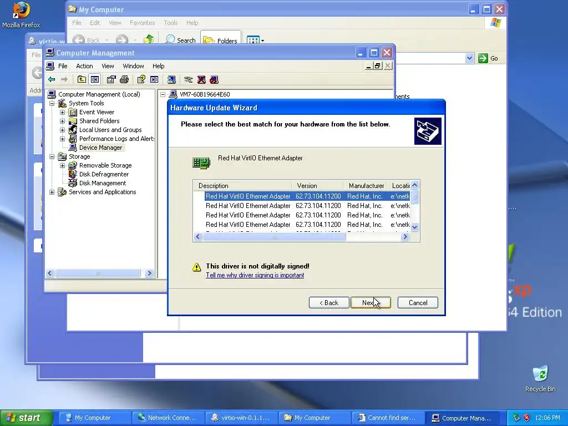Click the Back arrow in Computer Management toolbar
Screen dimensions: 568x426
(x=52, y=79)
